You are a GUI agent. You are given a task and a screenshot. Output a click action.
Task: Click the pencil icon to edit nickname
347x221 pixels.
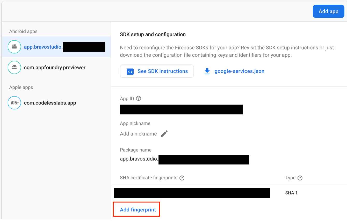coord(164,134)
